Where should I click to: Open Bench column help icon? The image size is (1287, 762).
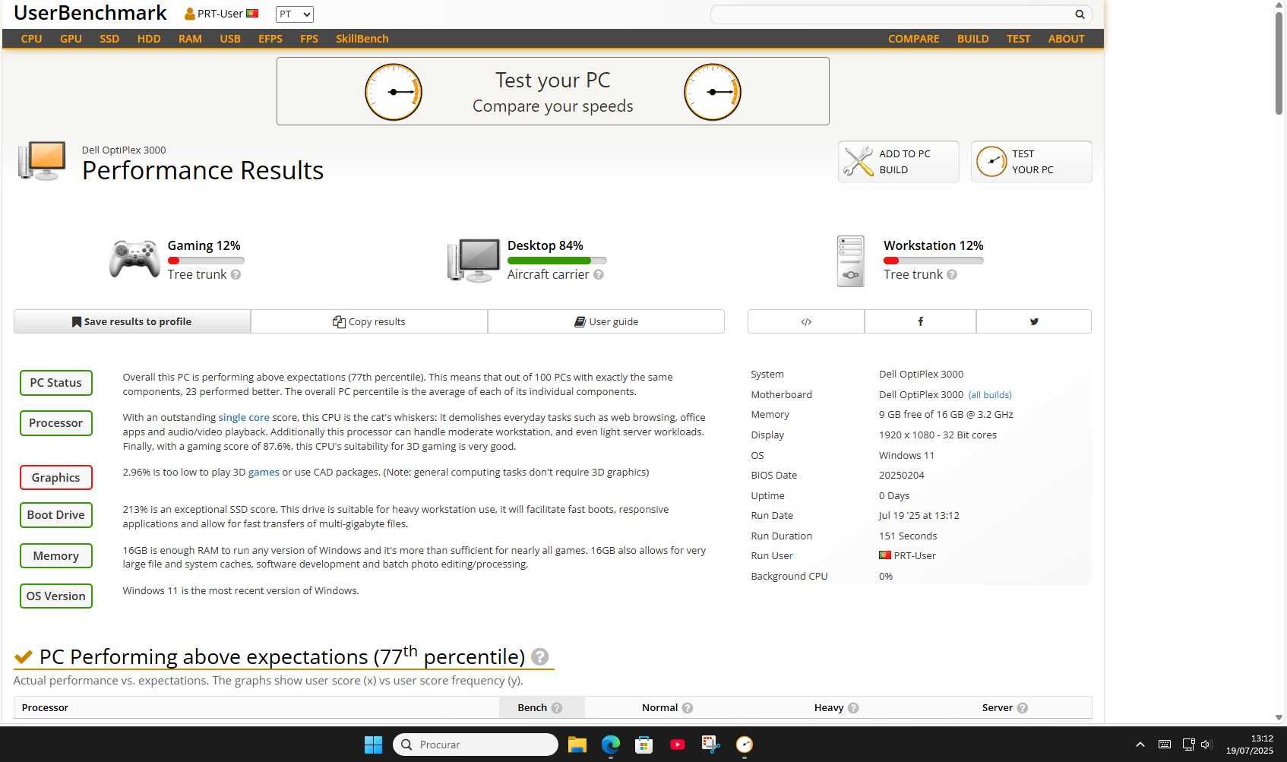[x=557, y=708]
